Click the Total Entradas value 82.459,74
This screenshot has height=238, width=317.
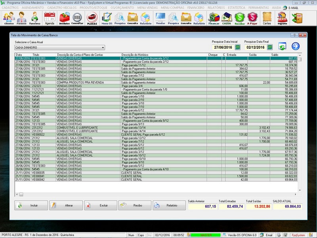(x=231, y=207)
